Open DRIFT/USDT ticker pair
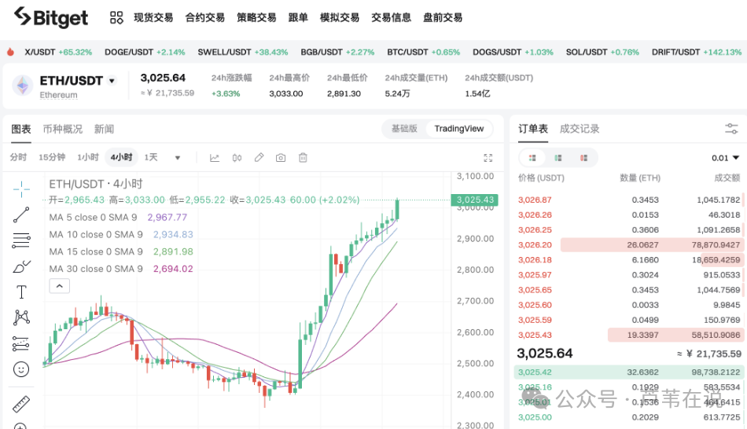Viewport: 747px width, 429px height. pos(697,52)
